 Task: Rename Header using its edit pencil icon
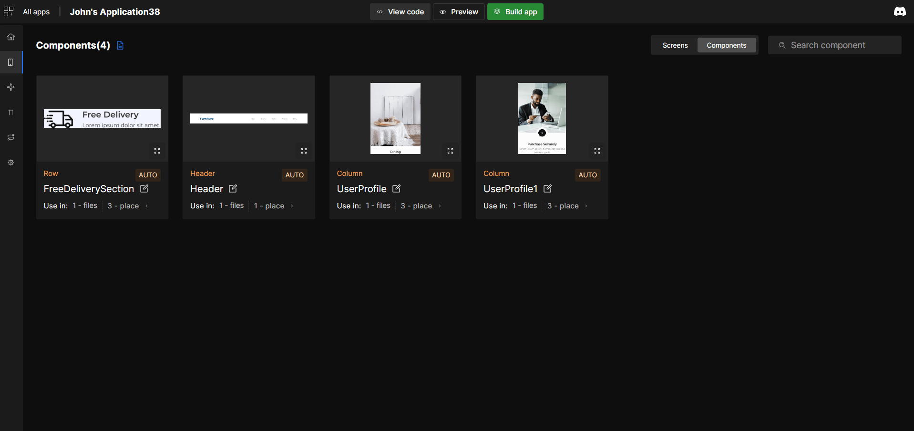click(233, 189)
